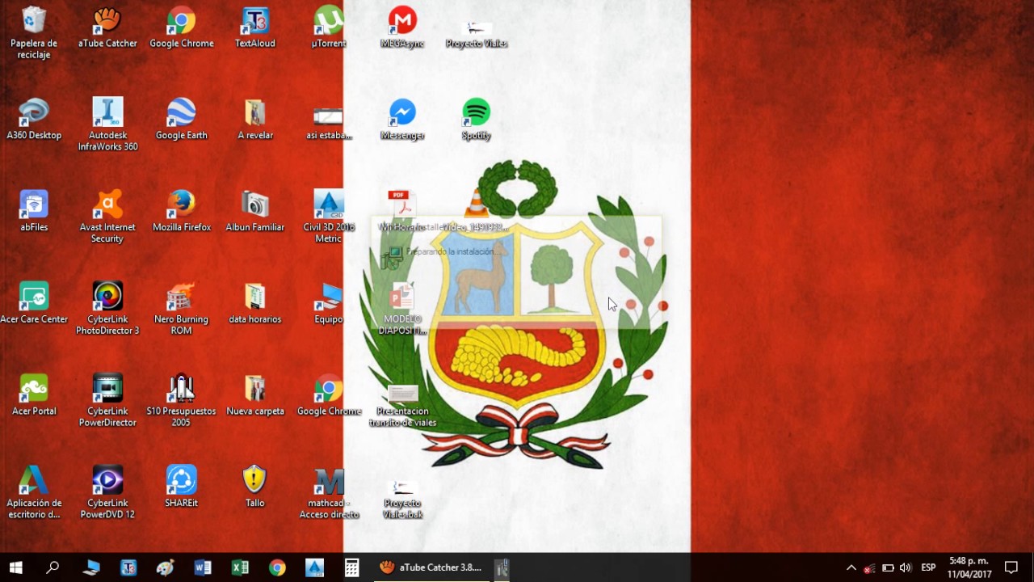
Task: Open TextAloud from the taskbar
Action: pos(128,567)
